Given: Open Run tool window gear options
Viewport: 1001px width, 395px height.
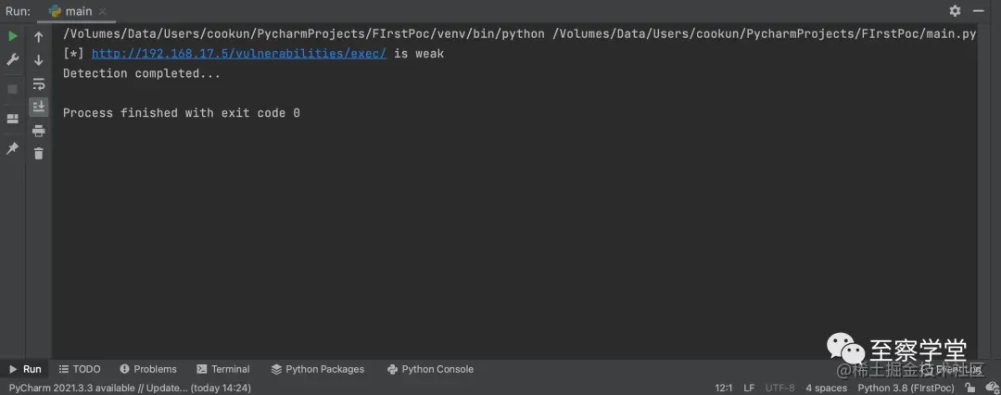Looking at the screenshot, I should click(955, 11).
